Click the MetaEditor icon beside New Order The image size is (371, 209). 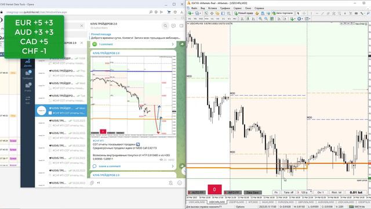click(x=257, y=13)
